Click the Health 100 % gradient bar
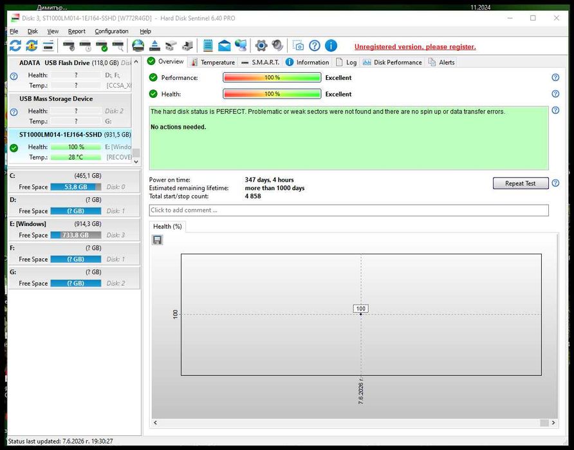The height and width of the screenshot is (450, 574). [272, 94]
